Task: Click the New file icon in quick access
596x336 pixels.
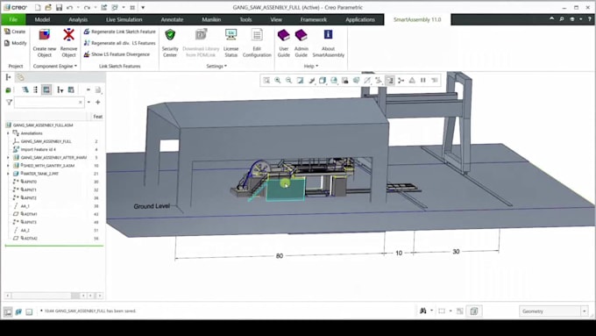Action: click(x=38, y=7)
